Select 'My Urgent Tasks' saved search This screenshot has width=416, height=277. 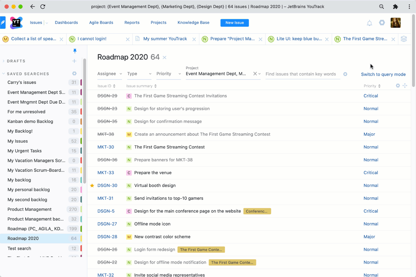tap(25, 151)
